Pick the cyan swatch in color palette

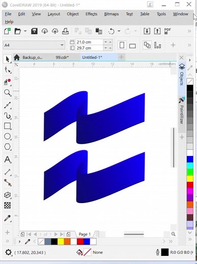[190, 166]
